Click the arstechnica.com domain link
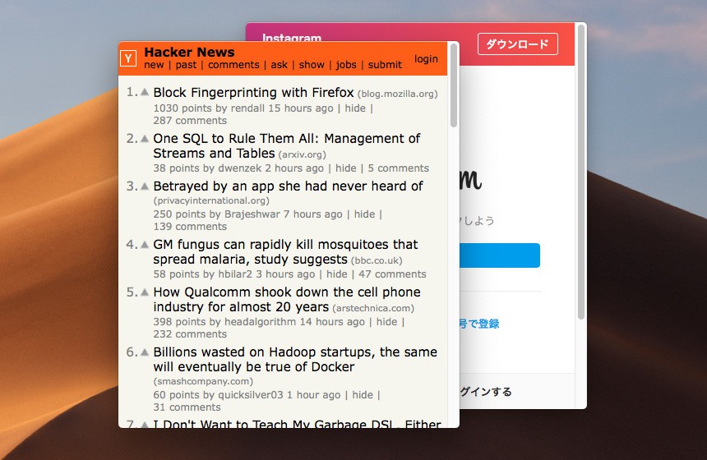Image resolution: width=707 pixels, height=460 pixels. [373, 308]
